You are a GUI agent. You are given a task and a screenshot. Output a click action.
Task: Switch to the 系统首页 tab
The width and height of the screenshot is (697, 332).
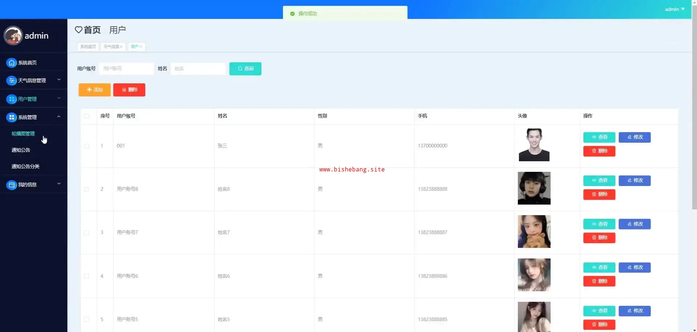pos(88,47)
